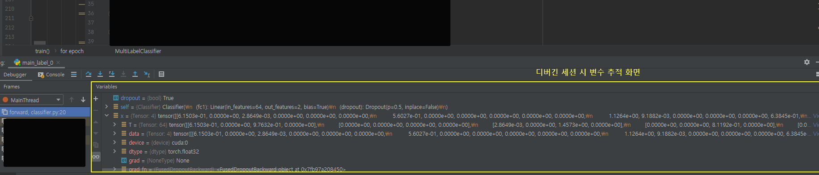Click the Show Execution Point icon
Screen dimensions: 819x175
[x=74, y=75]
